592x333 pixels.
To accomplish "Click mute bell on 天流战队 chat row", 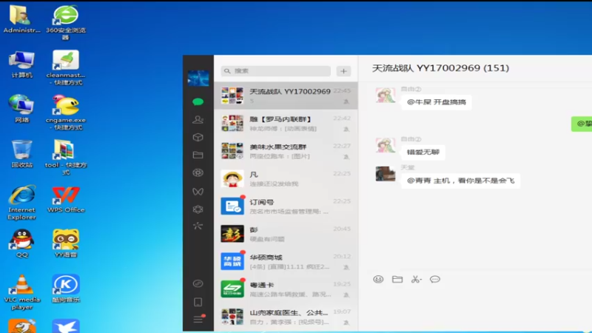I will (346, 101).
